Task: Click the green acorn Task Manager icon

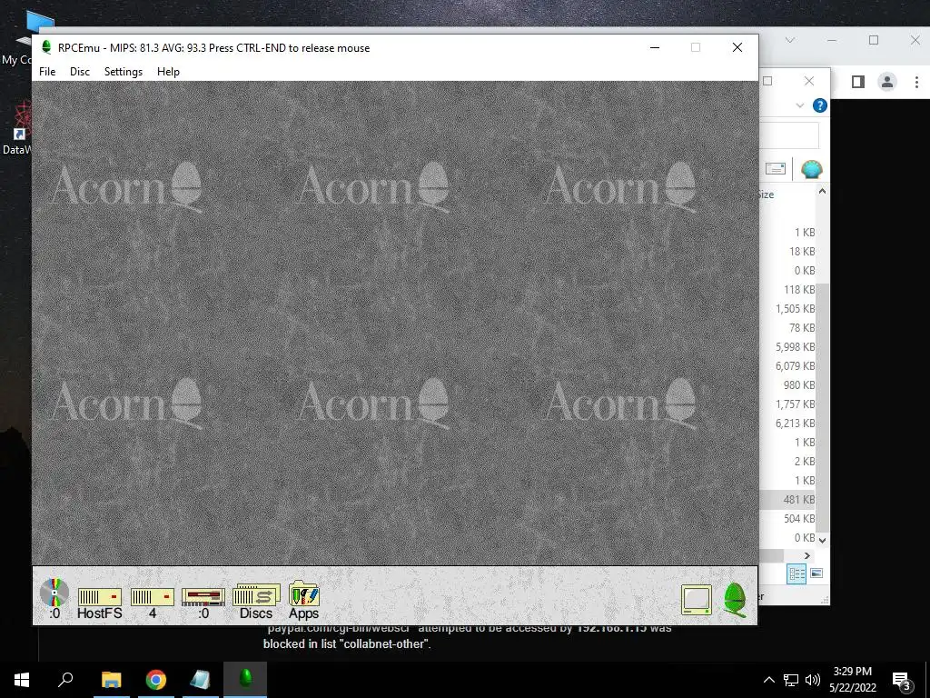Action: 735,600
